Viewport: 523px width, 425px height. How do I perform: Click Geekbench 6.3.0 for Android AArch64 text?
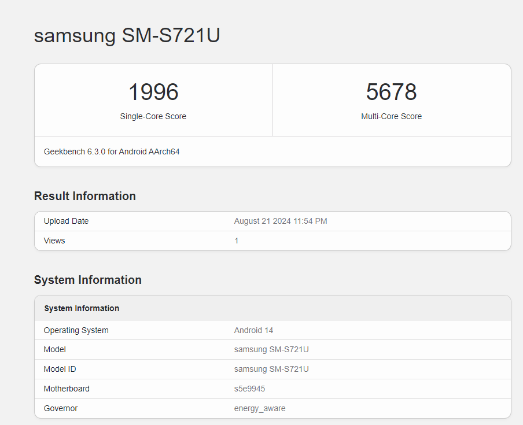(x=112, y=151)
